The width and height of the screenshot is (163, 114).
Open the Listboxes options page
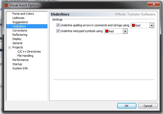[x=18, y=18]
